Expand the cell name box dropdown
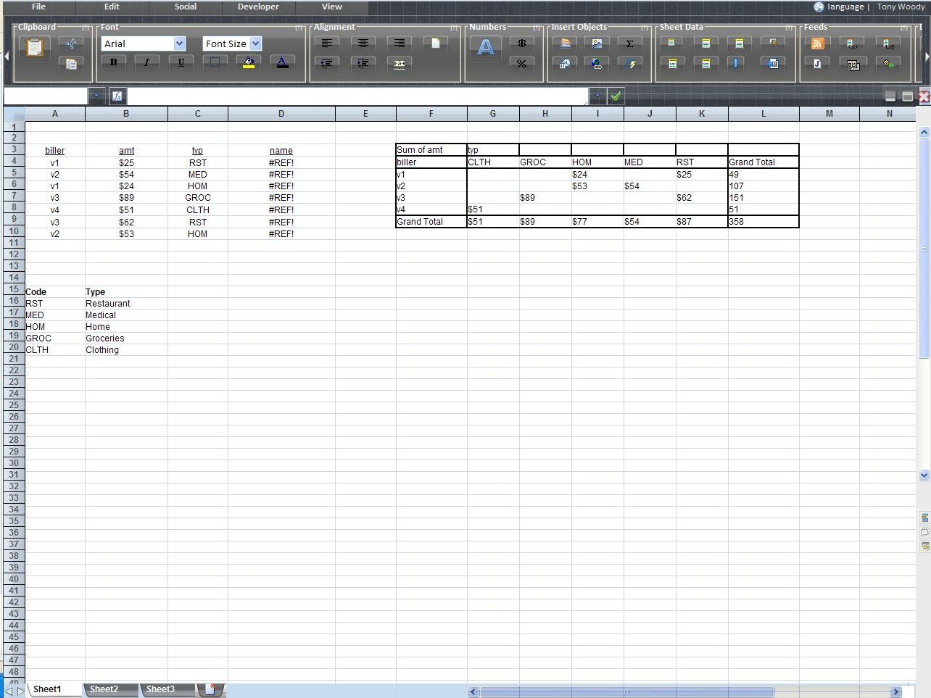Image resolution: width=931 pixels, height=698 pixels. pos(96,96)
